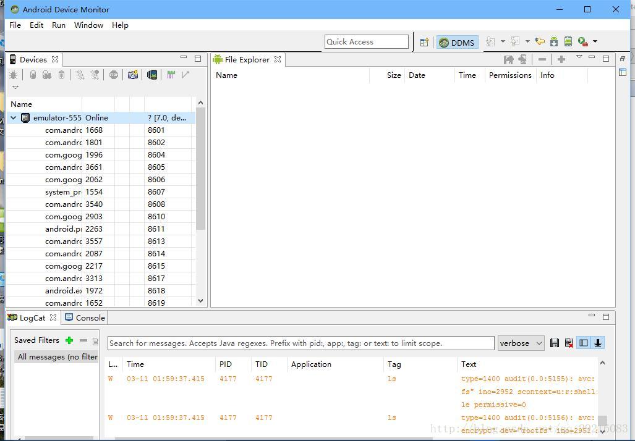Switch to the Console tab
The height and width of the screenshot is (441, 635).
[85, 318]
